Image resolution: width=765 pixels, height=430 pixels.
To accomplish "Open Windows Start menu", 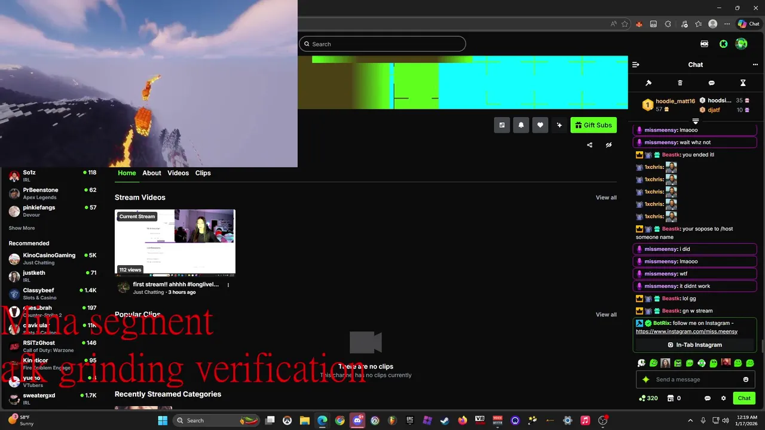I will (163, 420).
